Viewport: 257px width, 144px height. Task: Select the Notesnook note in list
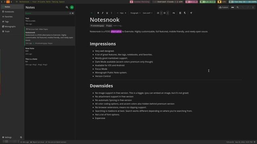pos(50,36)
